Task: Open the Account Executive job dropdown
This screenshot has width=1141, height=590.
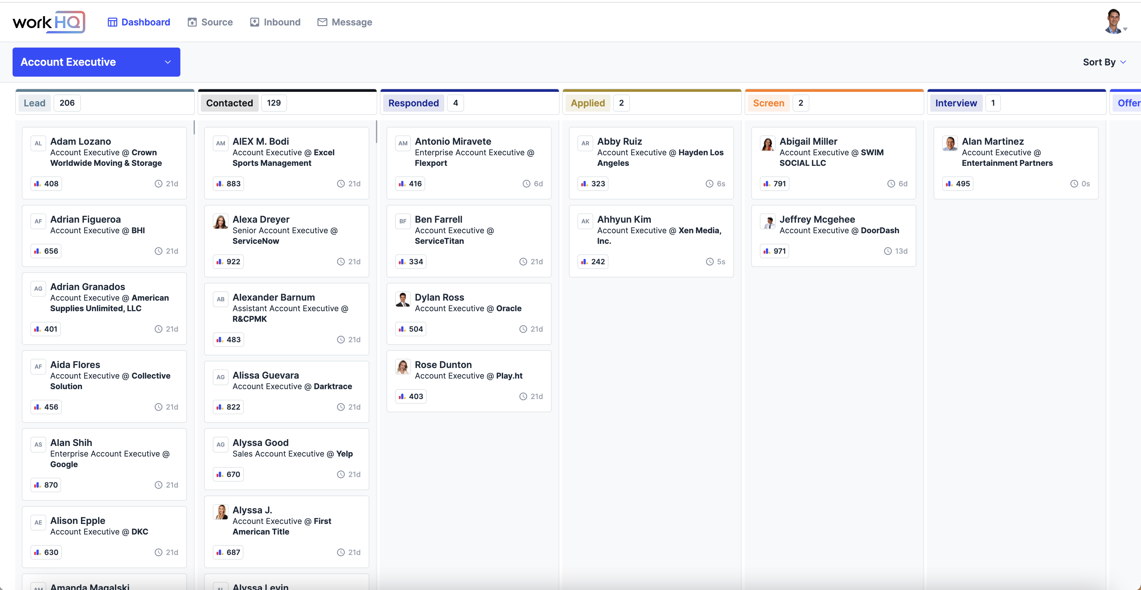Action: click(96, 62)
